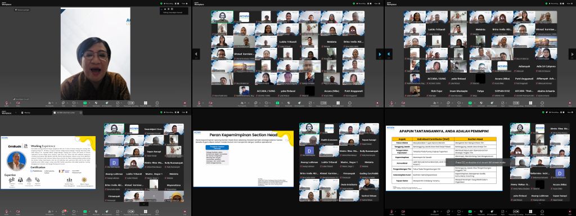
Task: Select Putri Anggawati tile in top-middle gallery
Action: coord(353,91)
